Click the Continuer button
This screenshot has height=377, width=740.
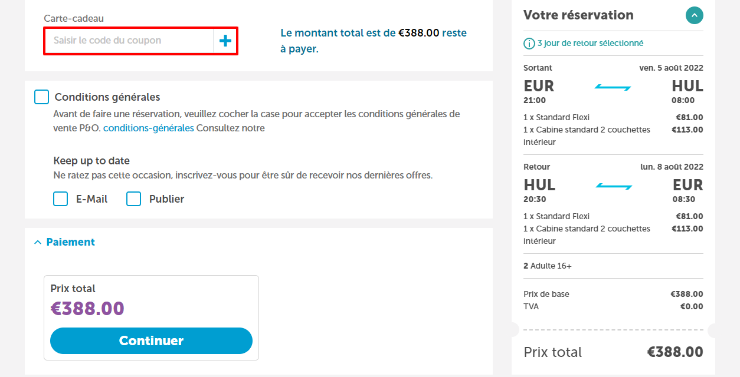coord(151,340)
